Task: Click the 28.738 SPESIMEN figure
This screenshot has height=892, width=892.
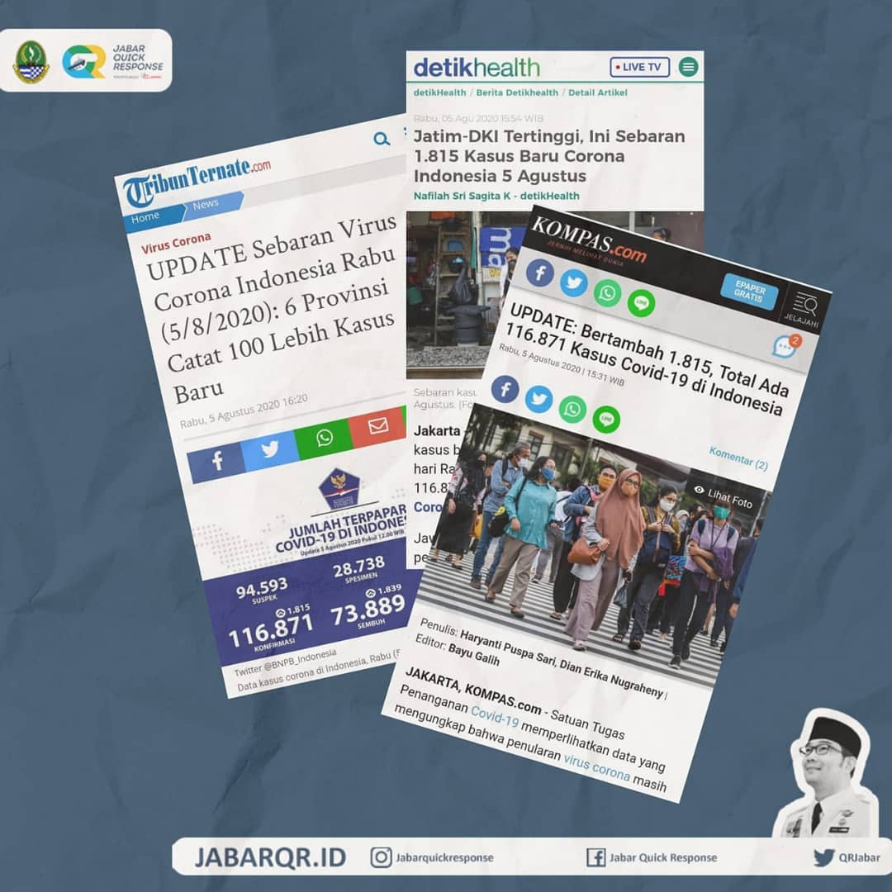Action: (359, 569)
